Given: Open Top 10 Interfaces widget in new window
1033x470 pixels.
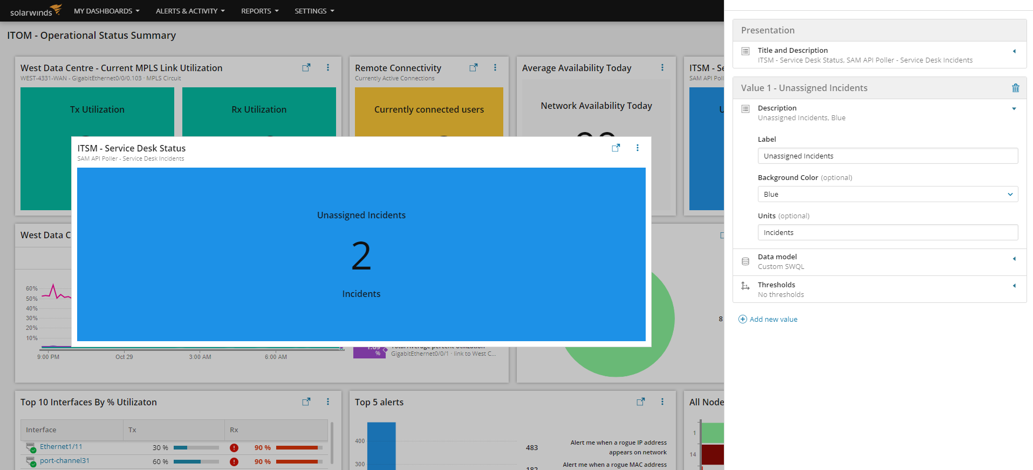Looking at the screenshot, I should 306,402.
